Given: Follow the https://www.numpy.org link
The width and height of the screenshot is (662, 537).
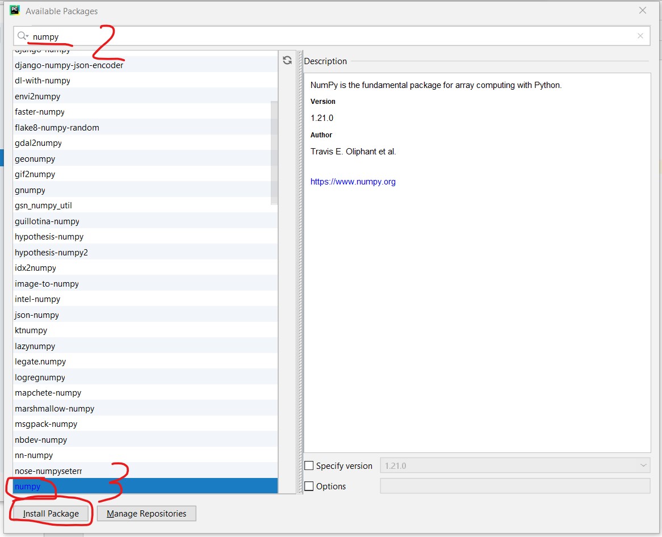Looking at the screenshot, I should pos(353,182).
